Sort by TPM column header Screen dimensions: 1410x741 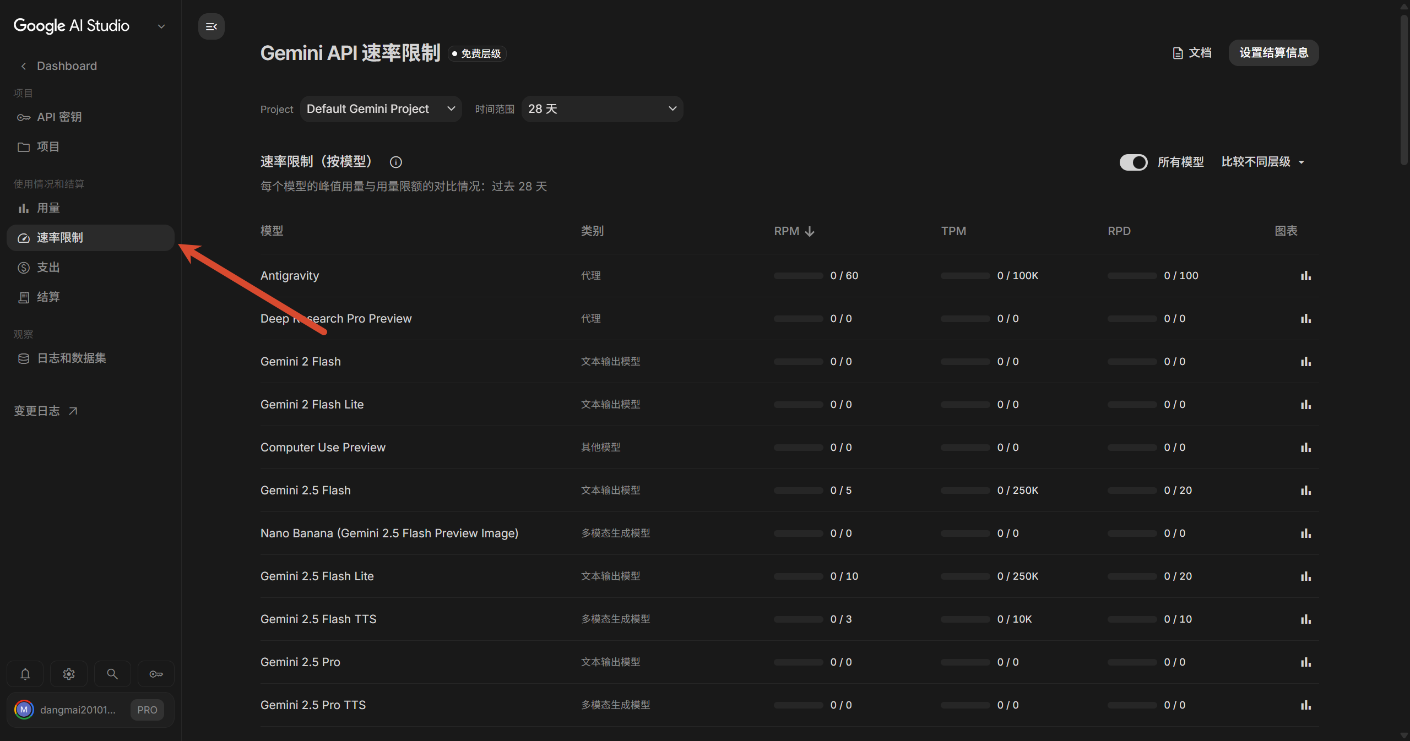coord(953,231)
